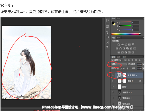Show the 背景 副本 3 layer
Viewport: 147px width, 112px height.
113,92
